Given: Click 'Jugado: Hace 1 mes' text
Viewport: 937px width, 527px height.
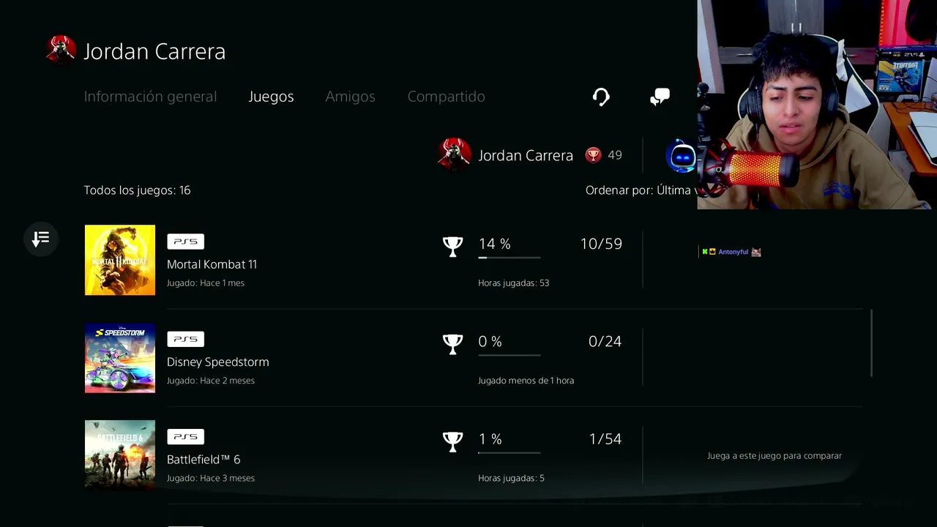Looking at the screenshot, I should point(206,283).
